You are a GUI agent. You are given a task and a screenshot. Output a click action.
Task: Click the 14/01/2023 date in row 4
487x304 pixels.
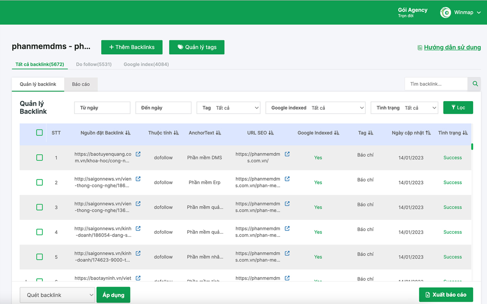[x=411, y=232]
